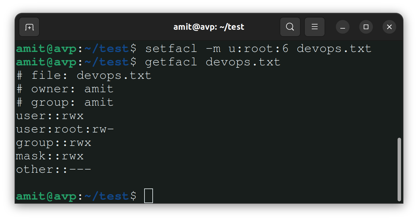
Task: Minimize the terminal window
Action: coord(343,27)
